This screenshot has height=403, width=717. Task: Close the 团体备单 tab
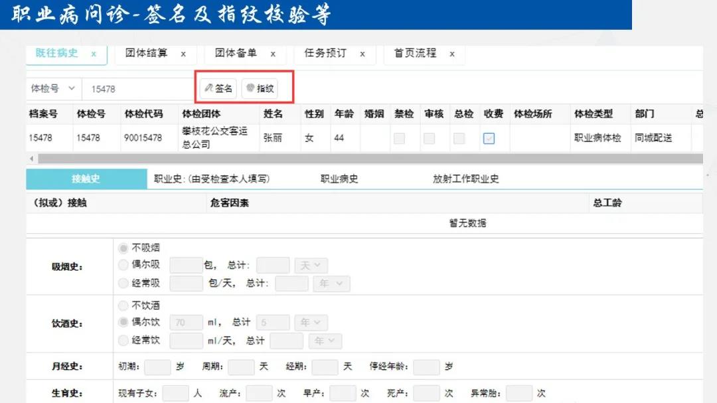coord(273,54)
